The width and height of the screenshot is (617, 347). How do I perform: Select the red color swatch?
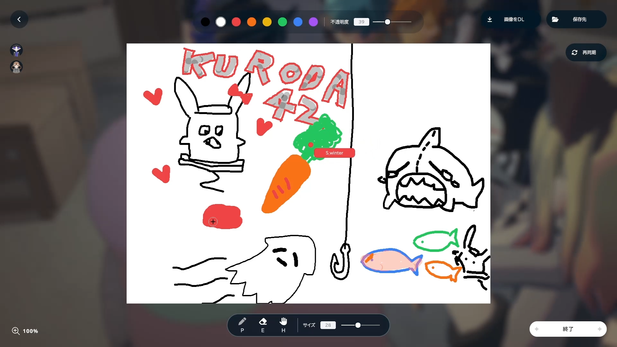tap(236, 22)
